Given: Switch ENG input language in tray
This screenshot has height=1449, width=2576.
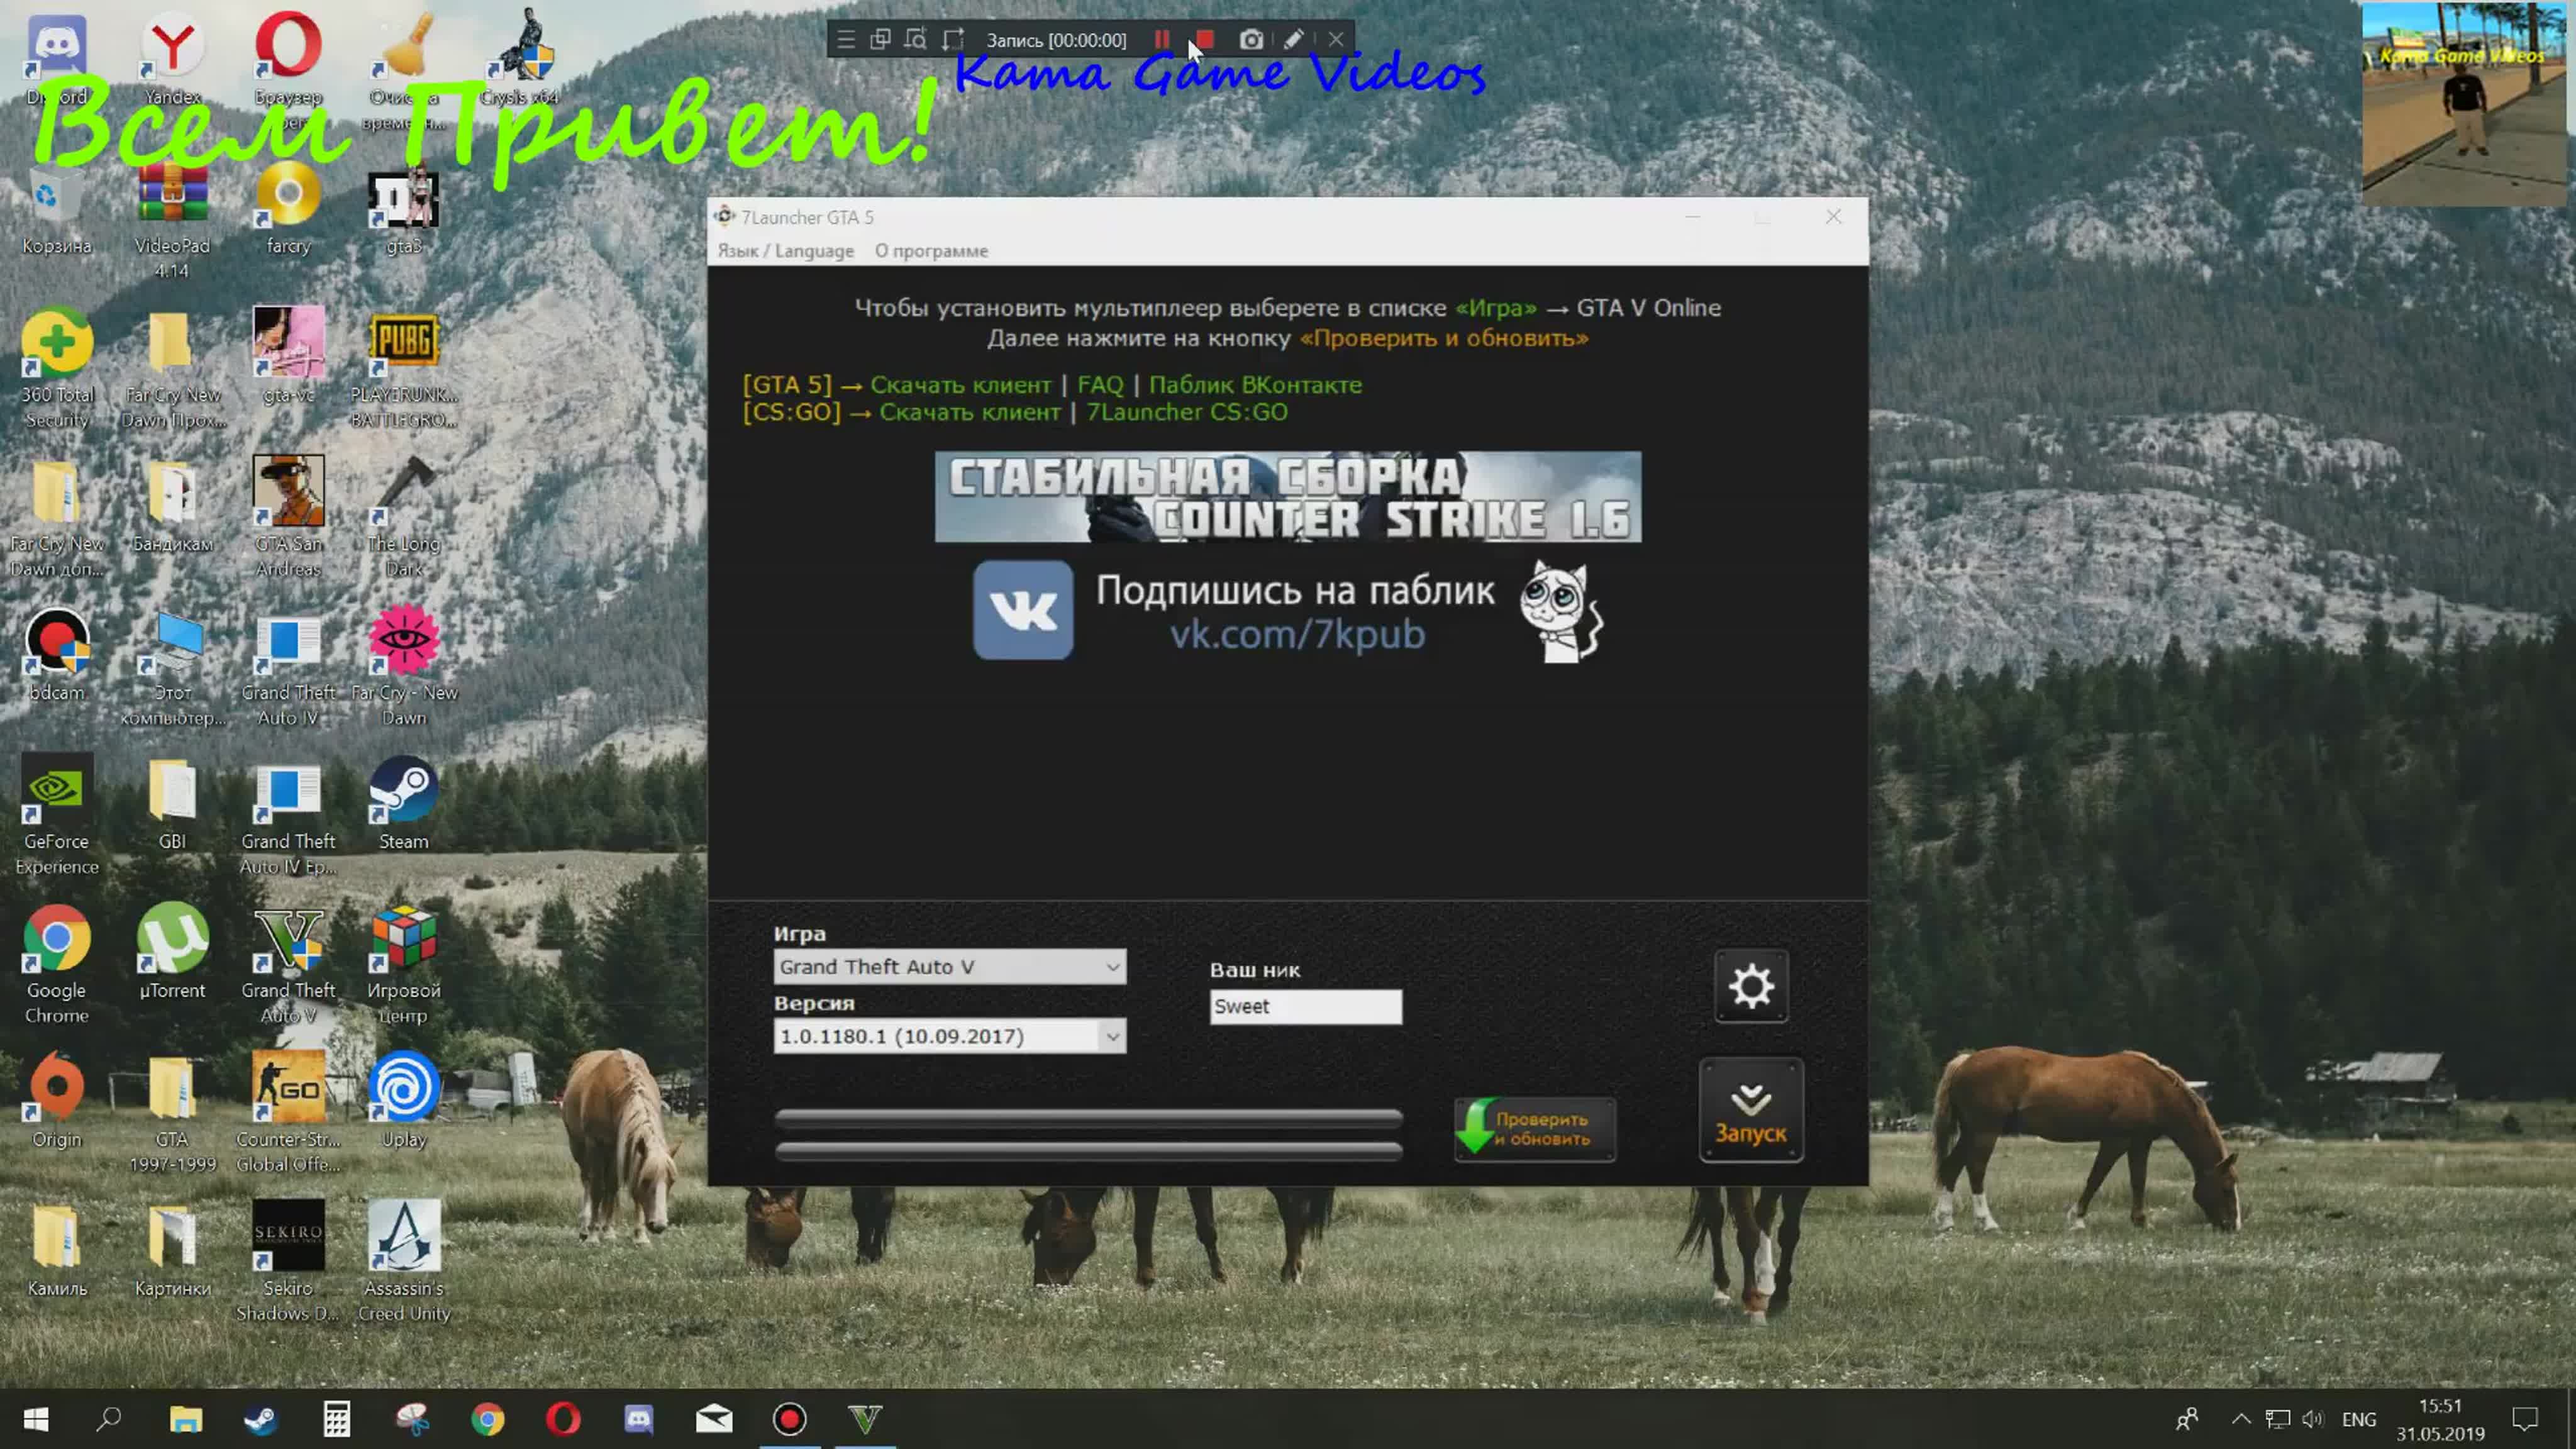Looking at the screenshot, I should [x=2359, y=1419].
